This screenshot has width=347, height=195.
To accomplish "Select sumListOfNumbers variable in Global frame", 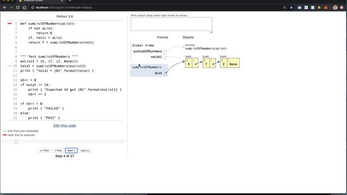I will tap(147, 51).
